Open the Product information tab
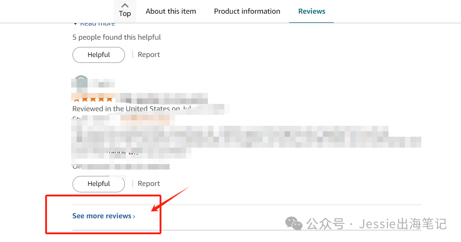461x242 pixels. tap(247, 11)
